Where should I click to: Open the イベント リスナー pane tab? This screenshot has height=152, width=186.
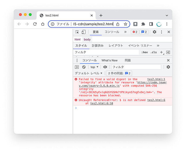pos(140,46)
